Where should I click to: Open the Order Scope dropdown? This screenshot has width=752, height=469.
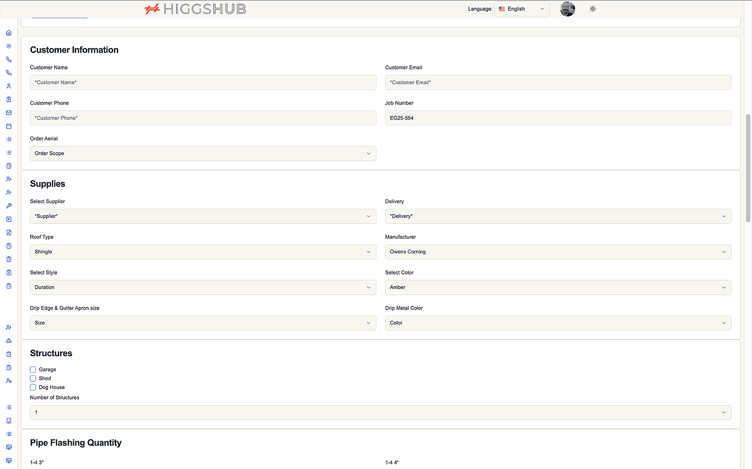203,153
